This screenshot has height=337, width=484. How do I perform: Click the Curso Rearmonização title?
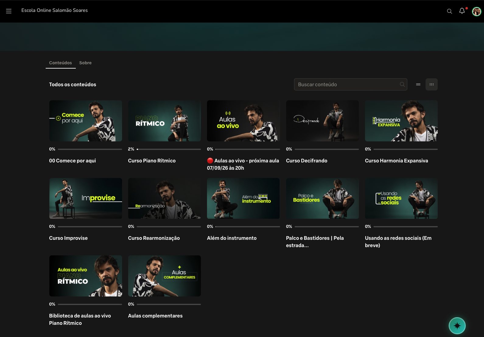coord(154,238)
